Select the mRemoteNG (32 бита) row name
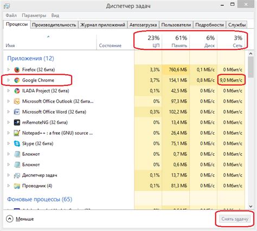The height and width of the screenshot is (231, 257). tap(45, 122)
